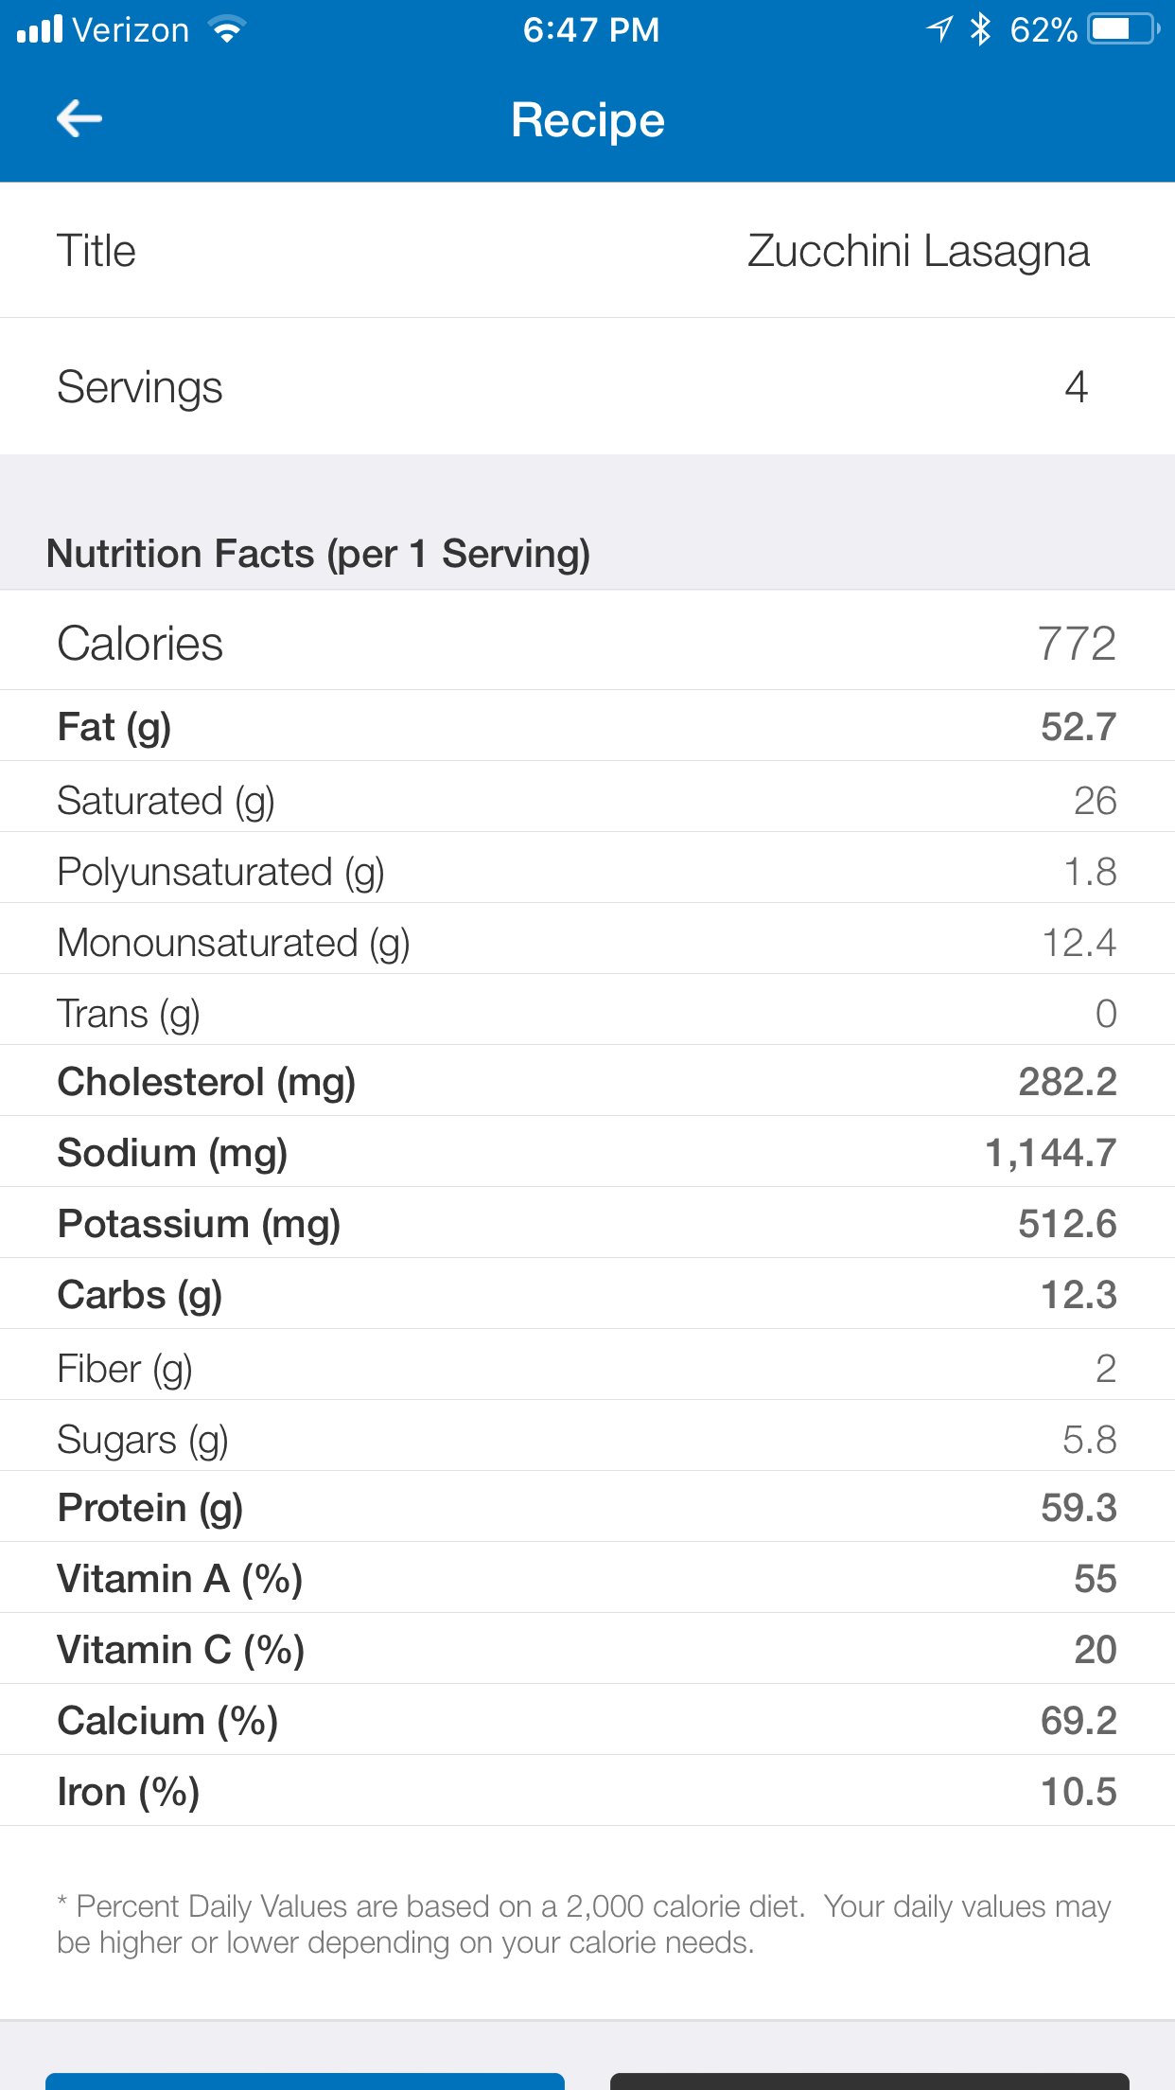Tap the Carbs (g) row
The width and height of the screenshot is (1175, 2090).
point(587,1295)
